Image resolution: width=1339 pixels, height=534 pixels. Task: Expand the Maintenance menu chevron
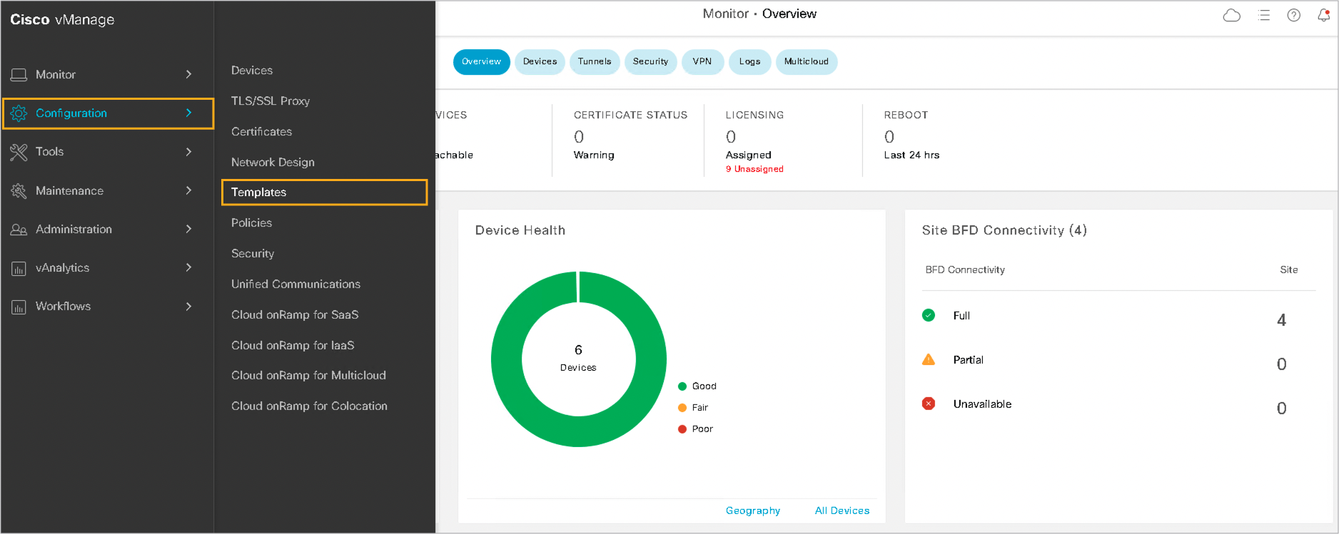188,190
